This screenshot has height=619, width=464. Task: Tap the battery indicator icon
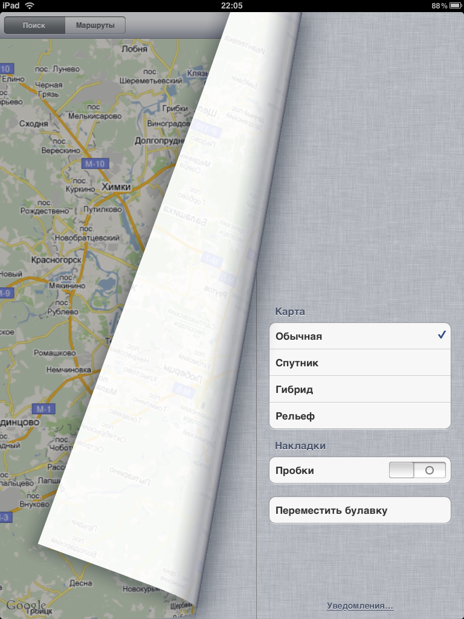pos(455,5)
